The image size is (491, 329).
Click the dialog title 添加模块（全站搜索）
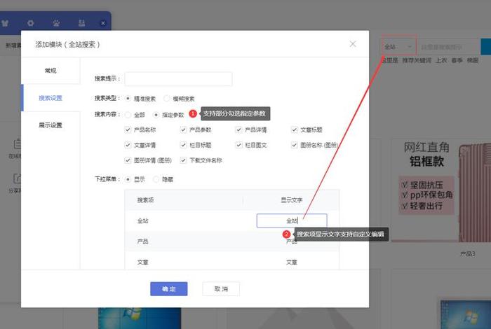67,44
